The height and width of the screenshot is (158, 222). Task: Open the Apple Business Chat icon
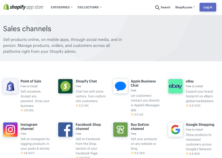121,86
